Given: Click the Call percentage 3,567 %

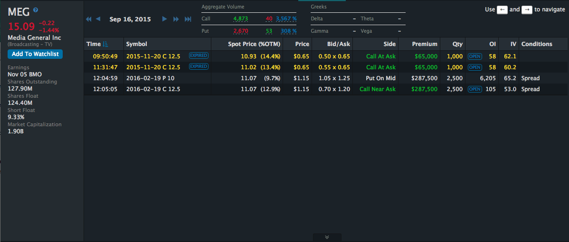Looking at the screenshot, I should (286, 19).
